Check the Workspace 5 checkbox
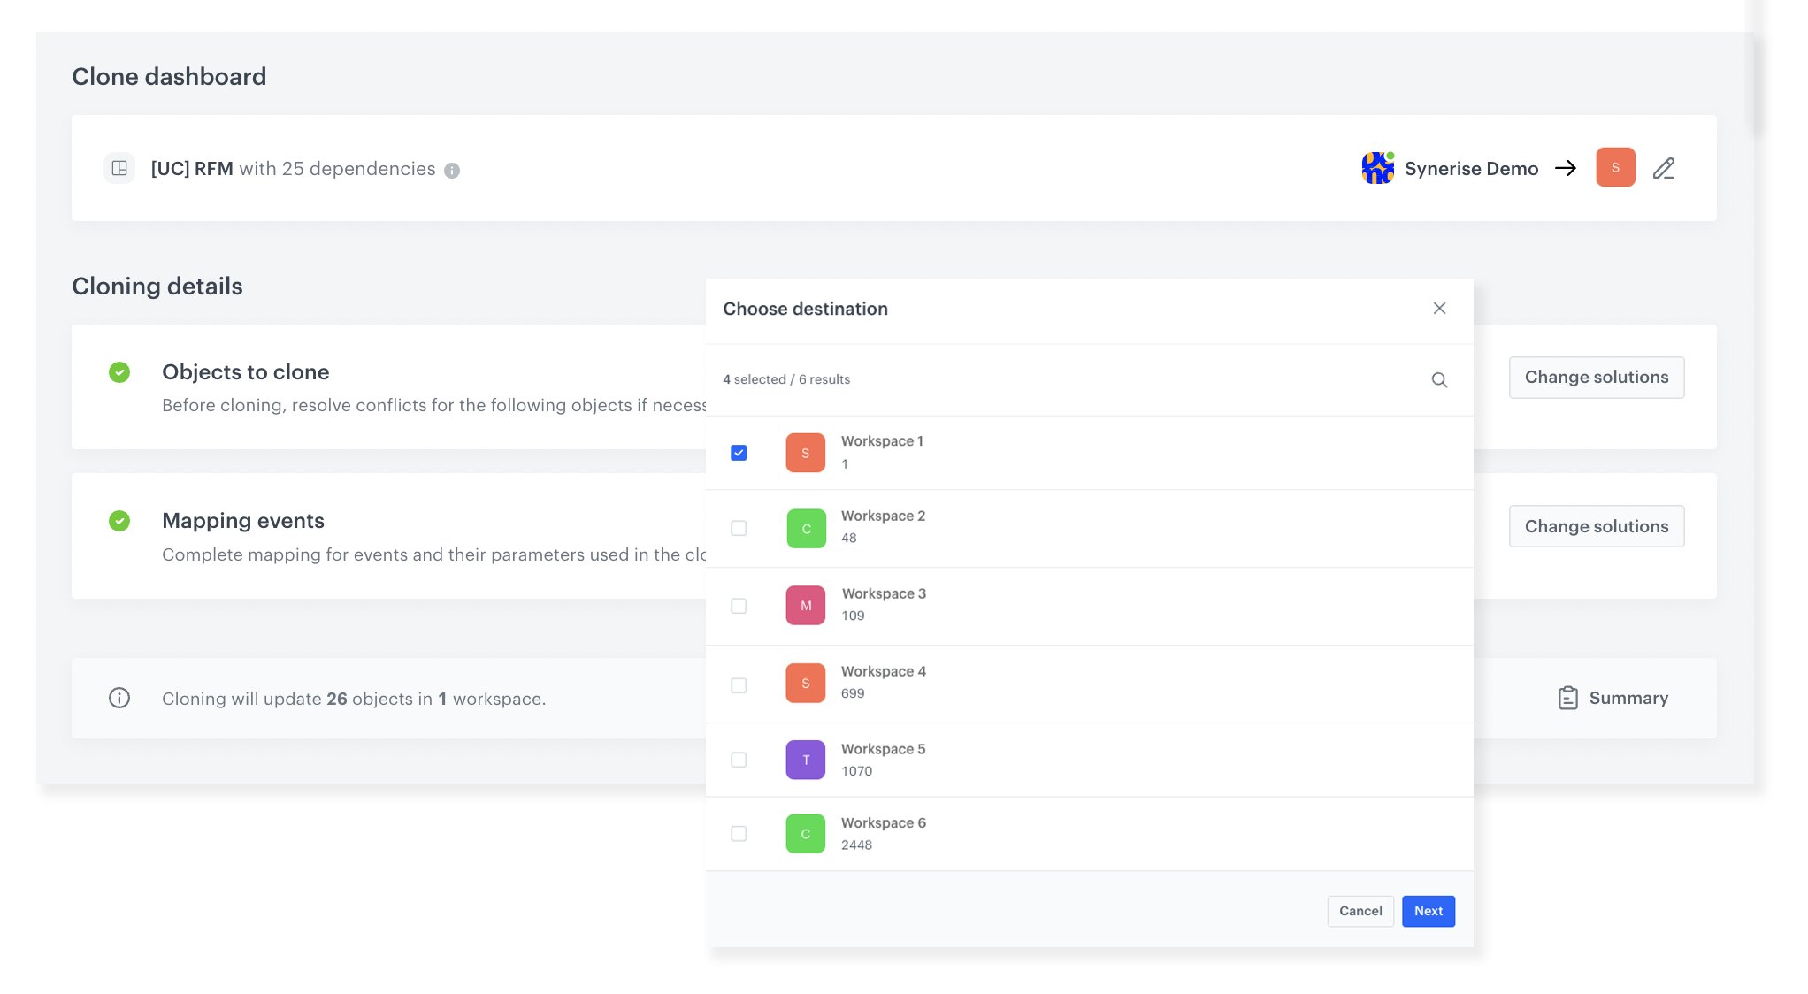The width and height of the screenshot is (1808, 994). coord(739,760)
